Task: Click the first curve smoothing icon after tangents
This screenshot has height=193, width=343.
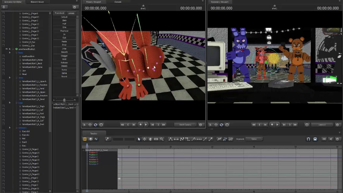Action: [x=219, y=139]
